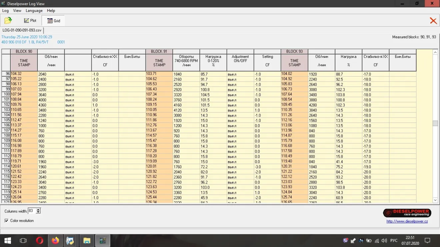Select the LOG-01-090-091-093.csv tab
The width and height of the screenshot is (440, 247).
pyautogui.click(x=22, y=30)
